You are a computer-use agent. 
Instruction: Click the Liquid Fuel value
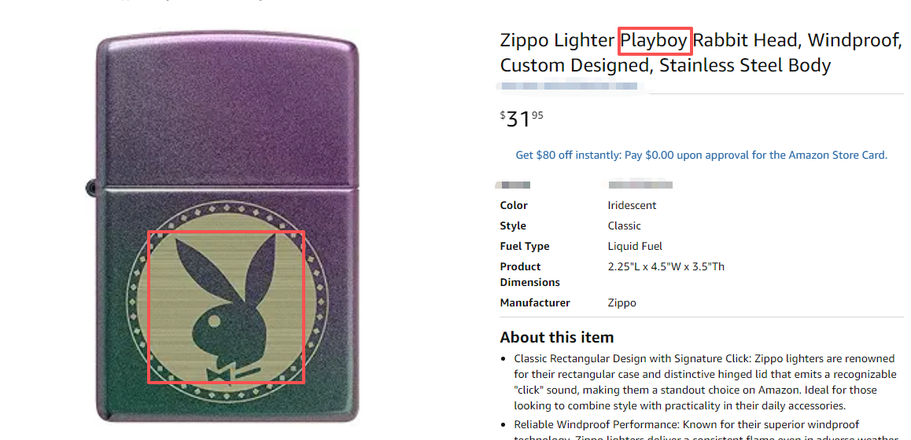(x=635, y=246)
